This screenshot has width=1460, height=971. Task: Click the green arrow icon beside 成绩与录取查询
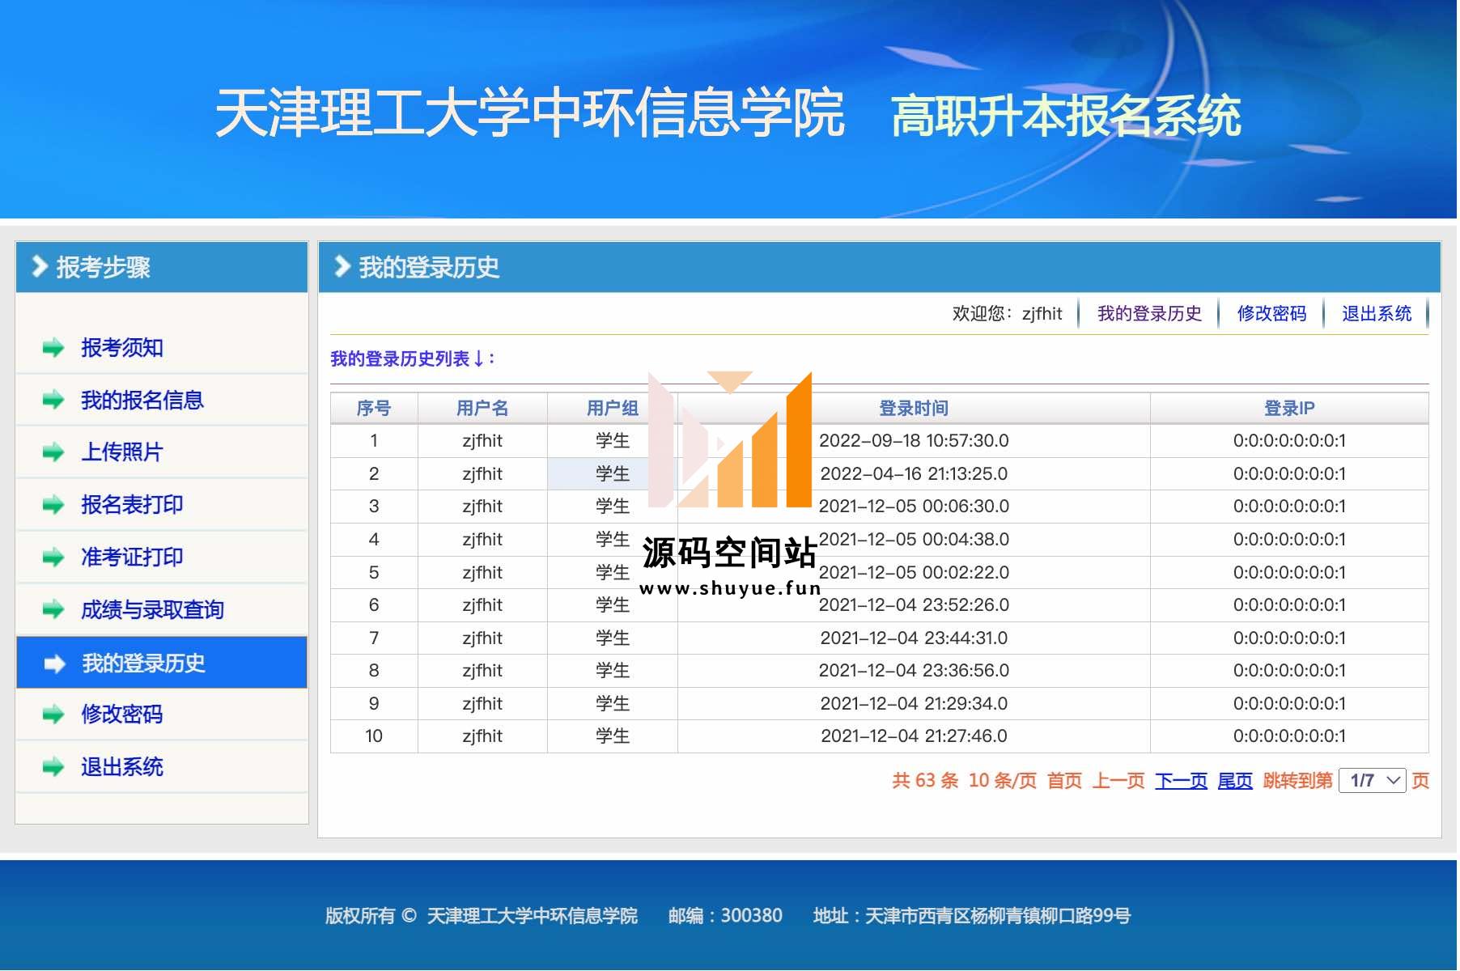[53, 610]
